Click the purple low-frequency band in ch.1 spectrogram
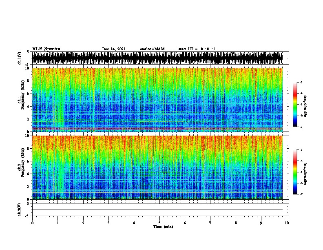This screenshot has width=323, height=250. 157,129
